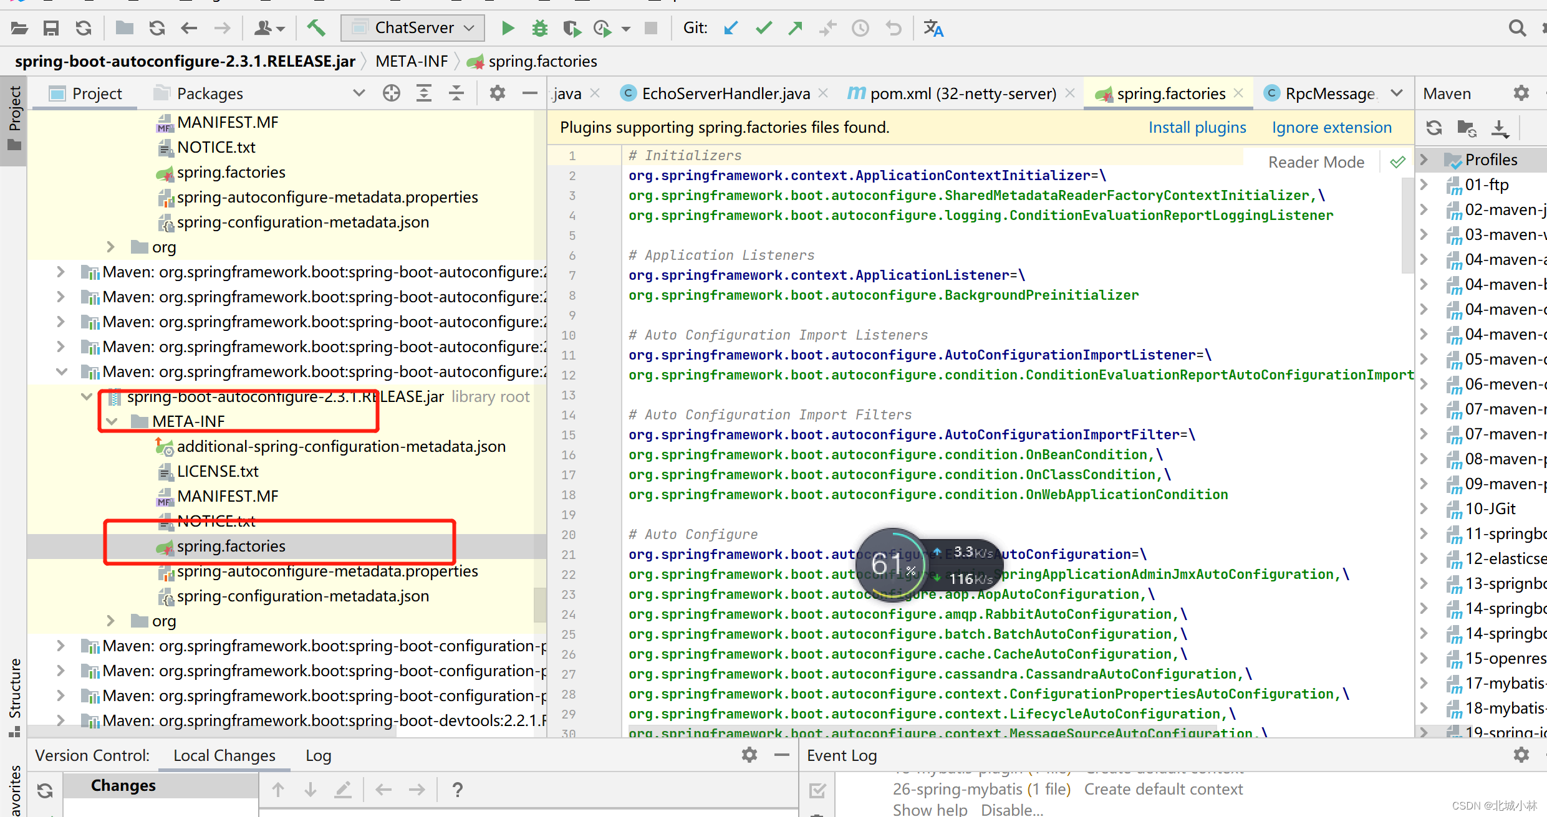This screenshot has height=817, width=1547.
Task: Switch to the Packages tab
Action: (x=198, y=93)
